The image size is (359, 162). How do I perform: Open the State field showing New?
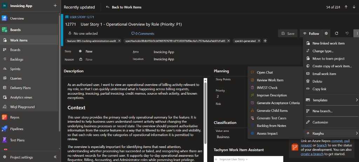pyautogui.click(x=89, y=52)
